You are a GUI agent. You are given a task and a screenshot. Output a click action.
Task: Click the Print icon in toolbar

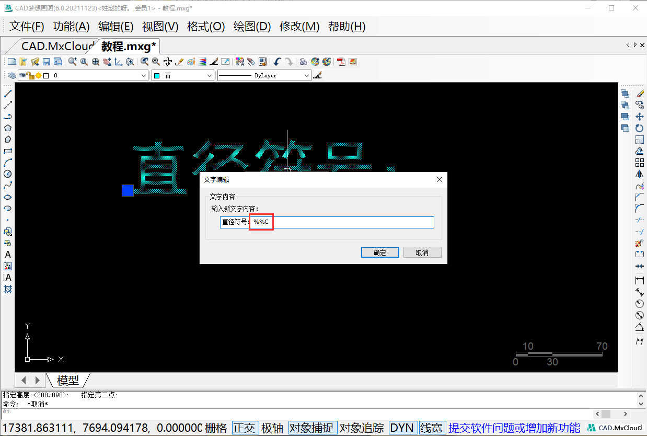pos(303,62)
